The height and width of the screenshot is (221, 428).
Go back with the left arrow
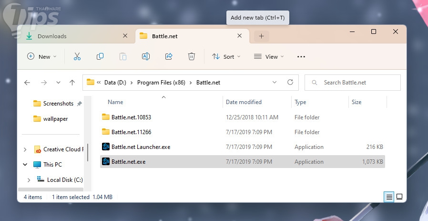[27, 83]
